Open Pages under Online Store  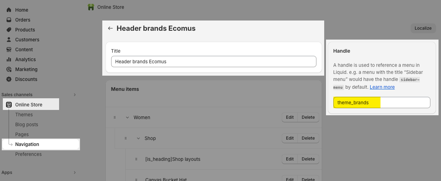coord(22,134)
